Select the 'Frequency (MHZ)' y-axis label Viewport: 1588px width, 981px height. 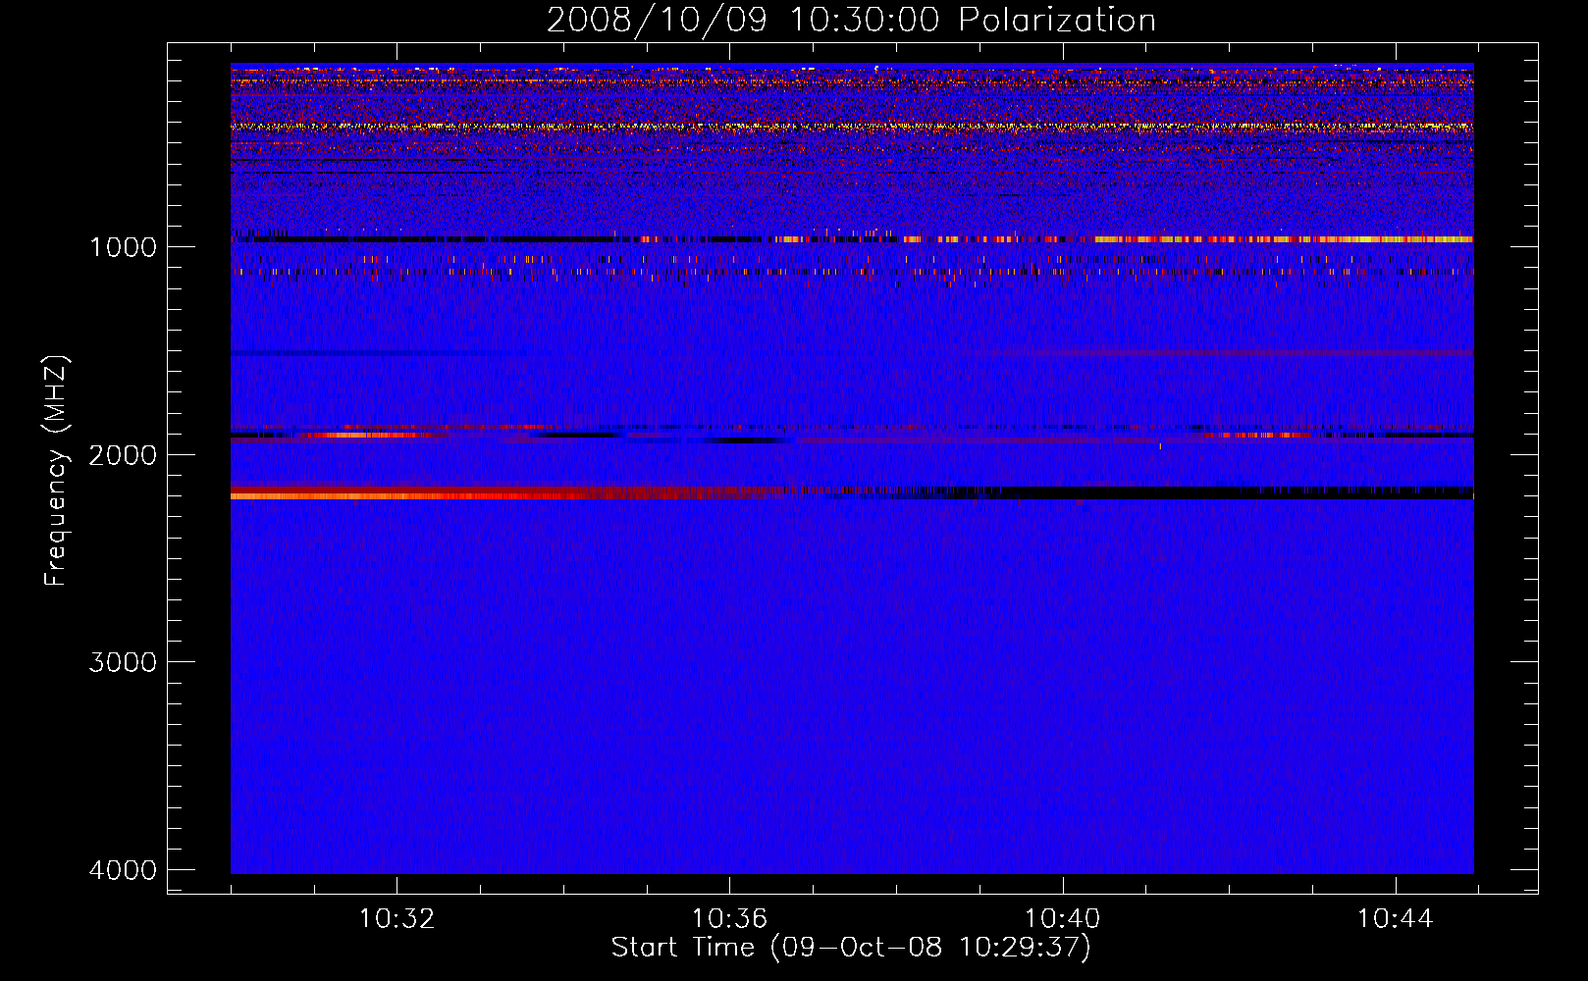(x=56, y=471)
